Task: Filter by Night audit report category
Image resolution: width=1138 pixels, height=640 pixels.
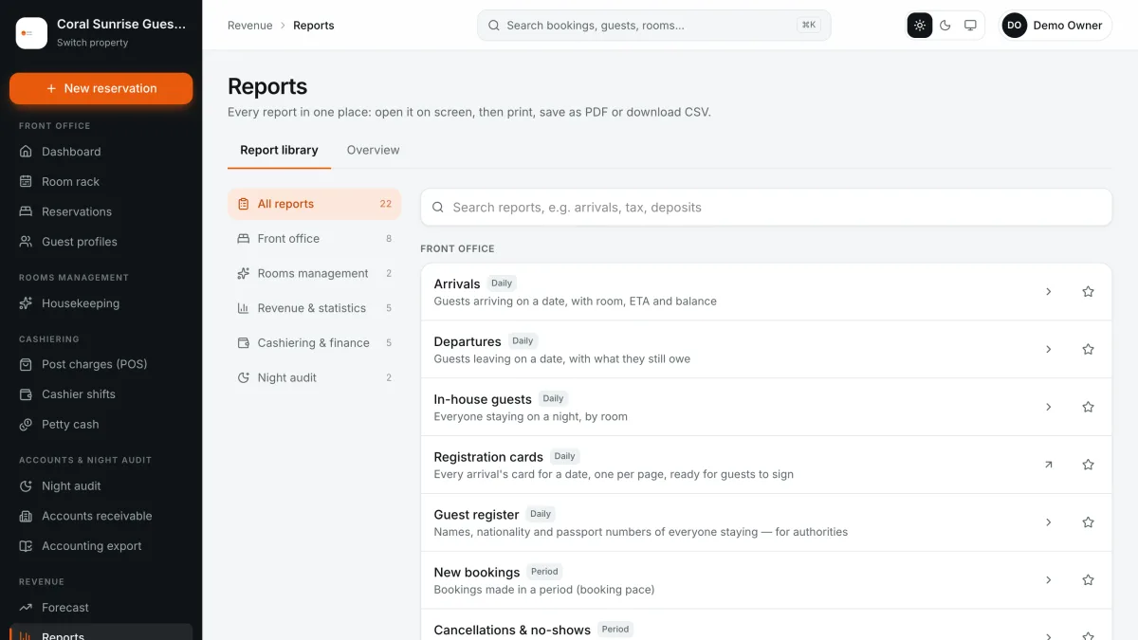Action: tap(314, 377)
